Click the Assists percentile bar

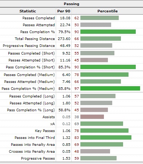tap(92, 117)
